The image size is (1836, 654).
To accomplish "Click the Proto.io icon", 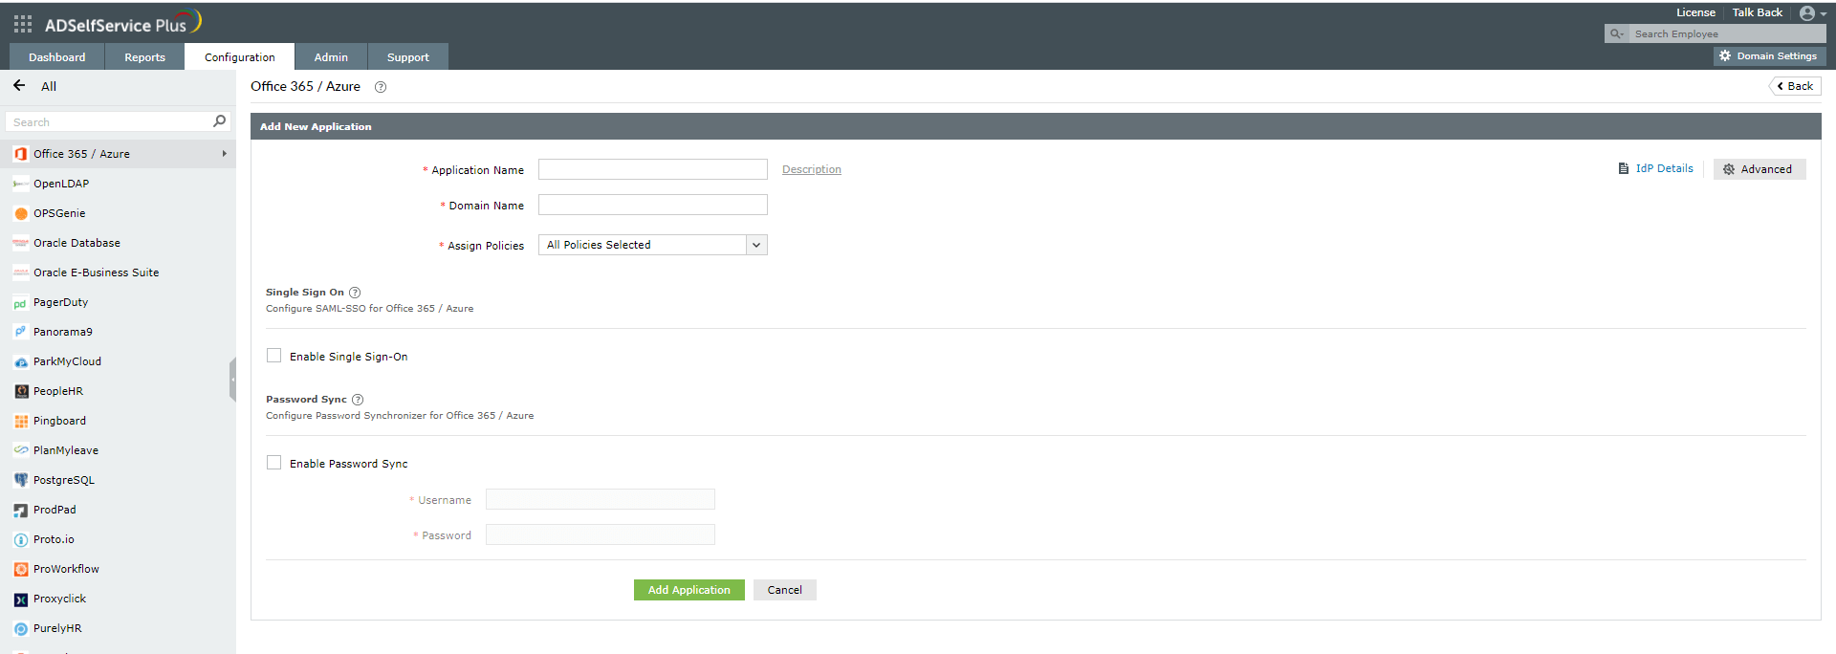I will tap(21, 540).
